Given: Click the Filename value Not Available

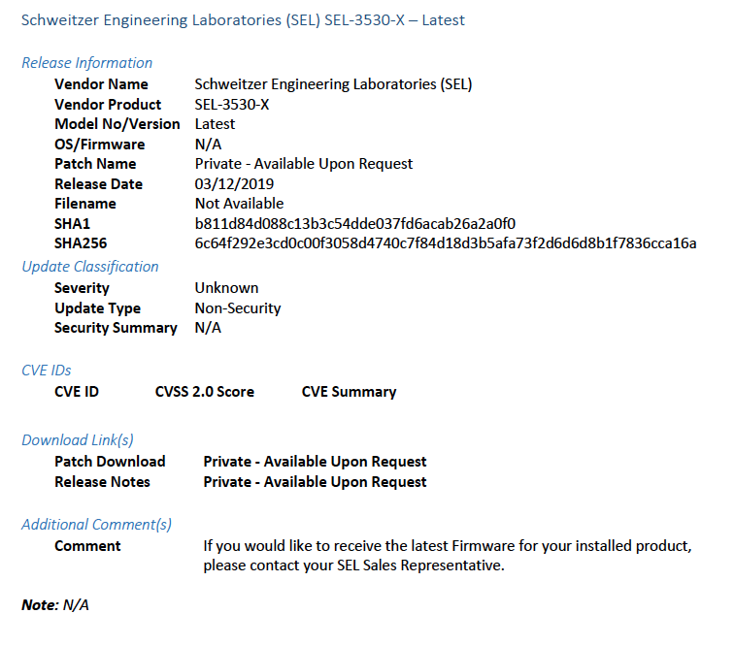Looking at the screenshot, I should [239, 204].
